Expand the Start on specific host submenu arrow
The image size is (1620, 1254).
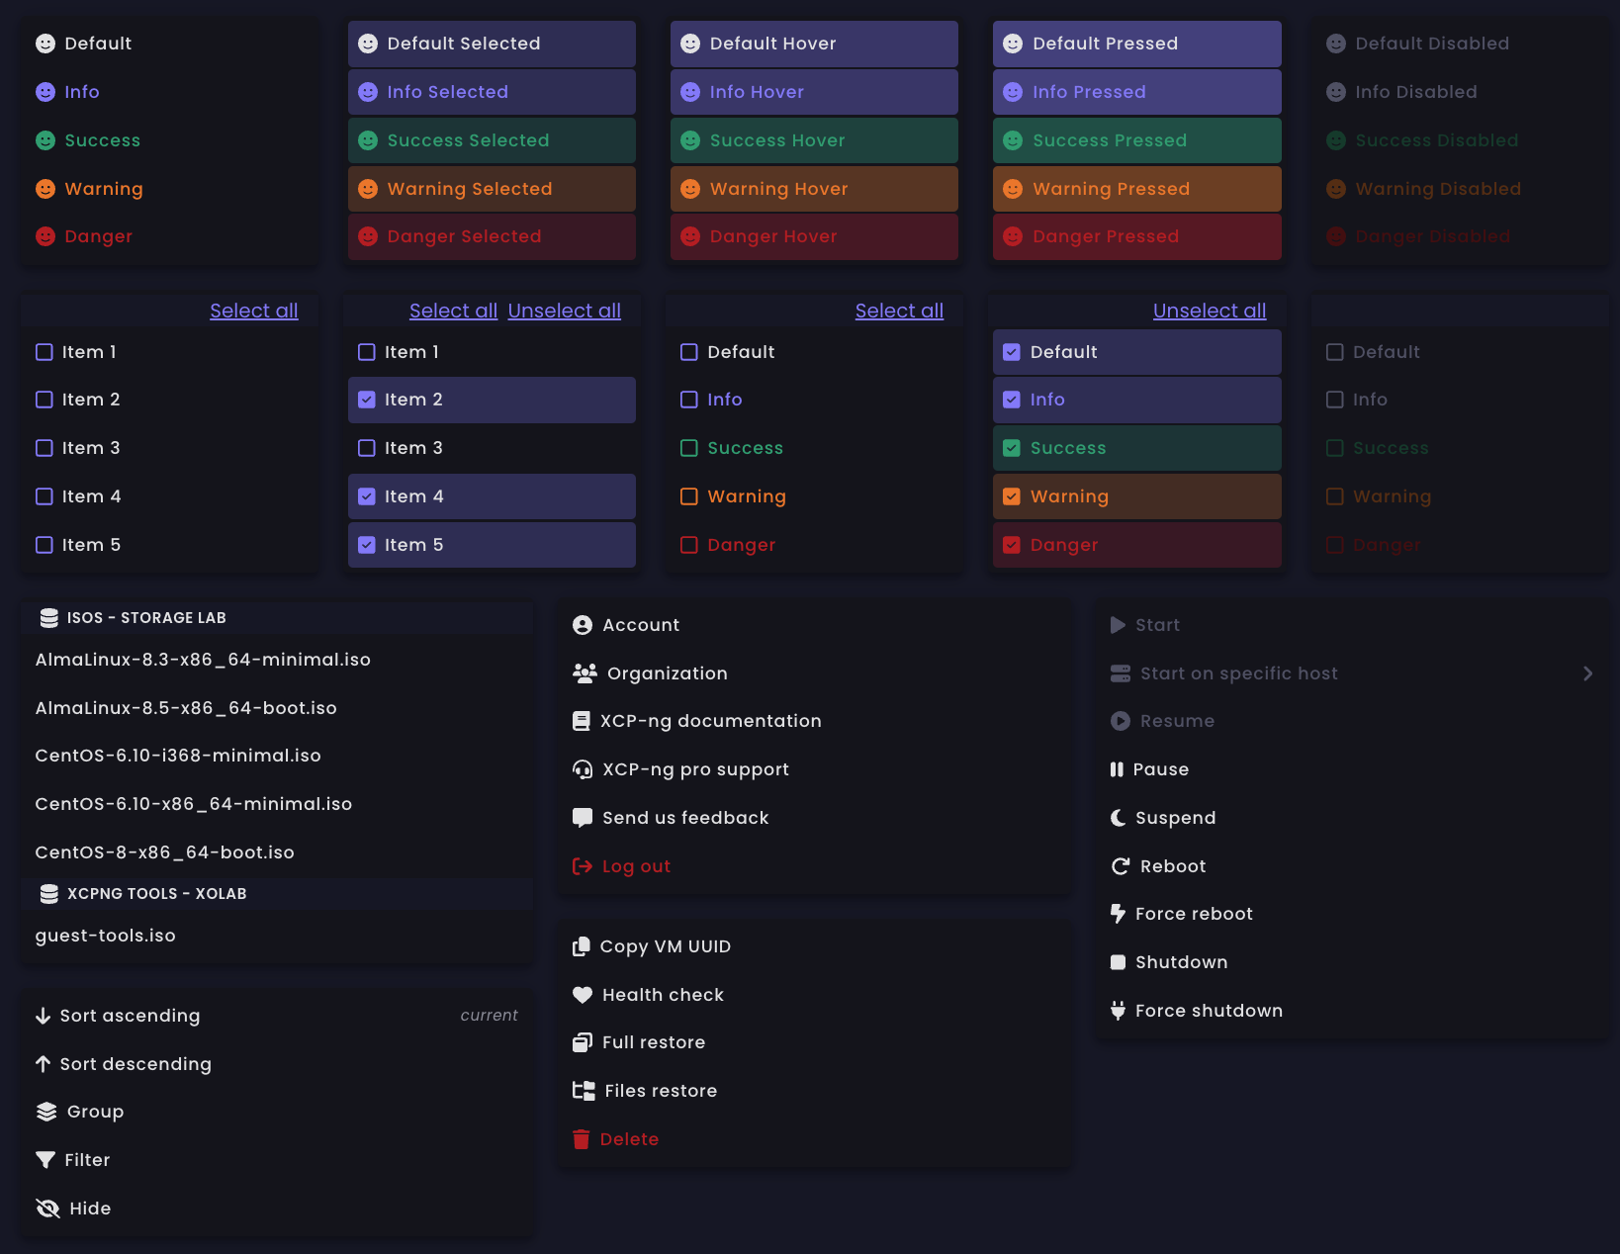click(1587, 673)
